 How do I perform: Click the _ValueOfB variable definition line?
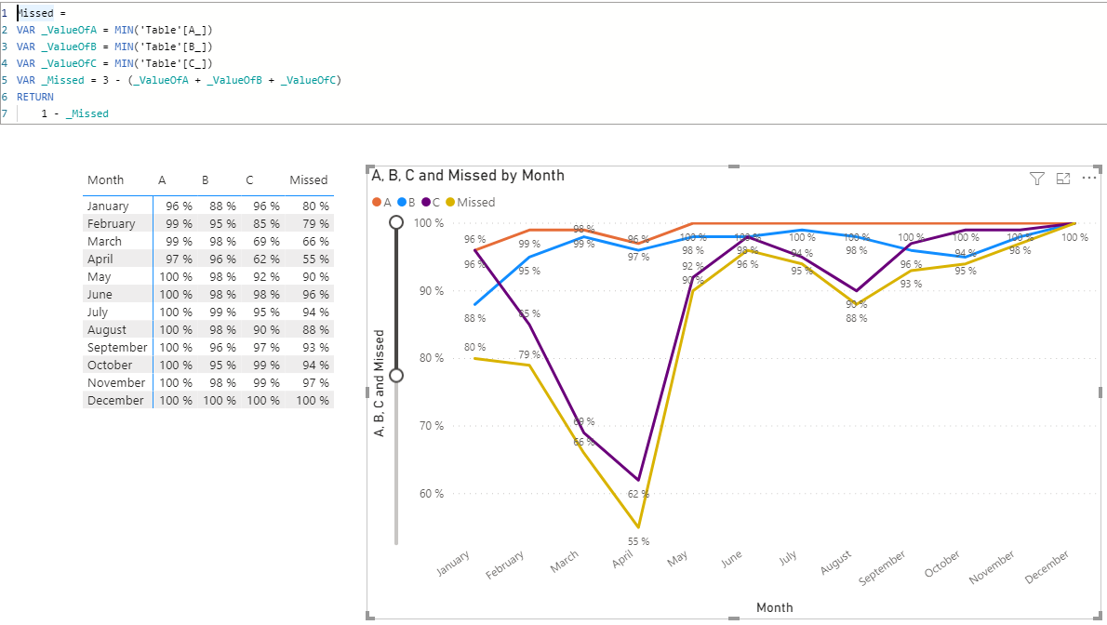(x=114, y=47)
